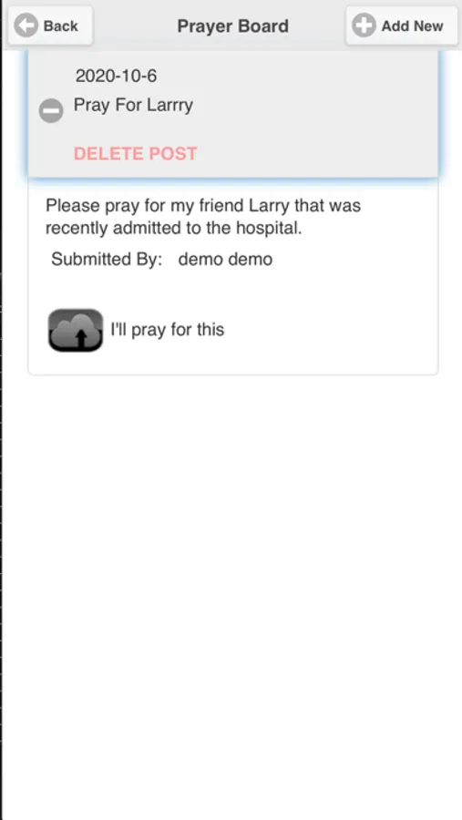This screenshot has height=820, width=462.
Task: Tap the header bar between Back and title
Action: (135, 26)
